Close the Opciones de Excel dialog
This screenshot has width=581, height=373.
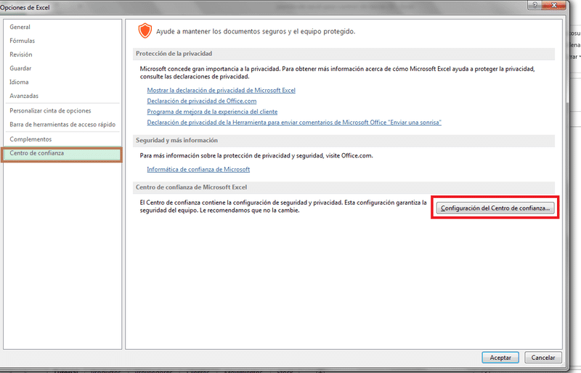[x=554, y=5]
